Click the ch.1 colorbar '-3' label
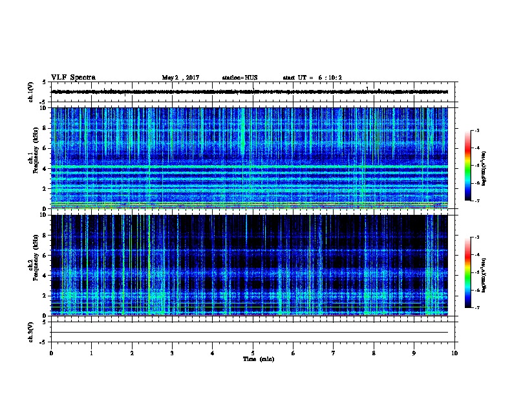The image size is (512, 396). 476,130
